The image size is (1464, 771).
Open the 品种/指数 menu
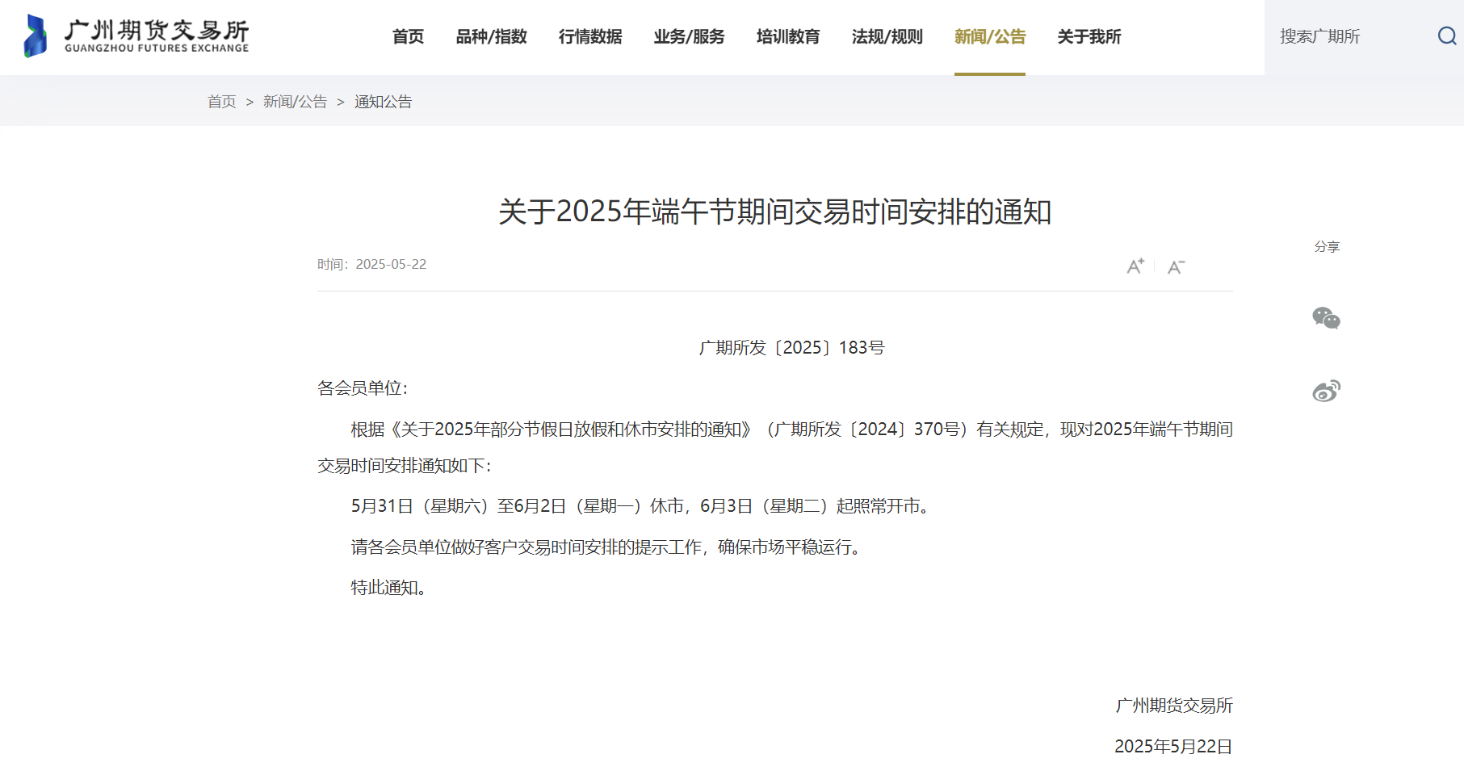(x=491, y=36)
